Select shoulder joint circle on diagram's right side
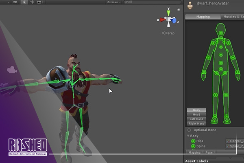244x163 pixels. 228,43
